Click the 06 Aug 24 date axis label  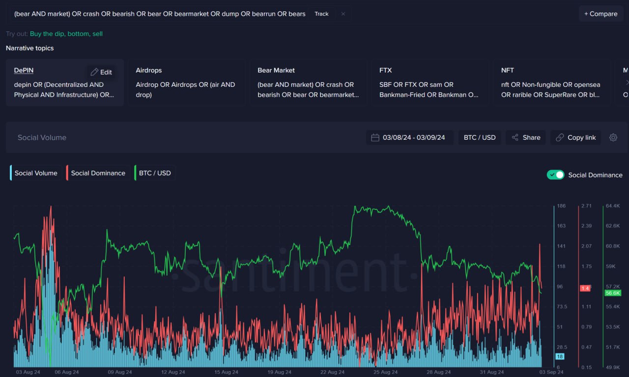(66, 372)
